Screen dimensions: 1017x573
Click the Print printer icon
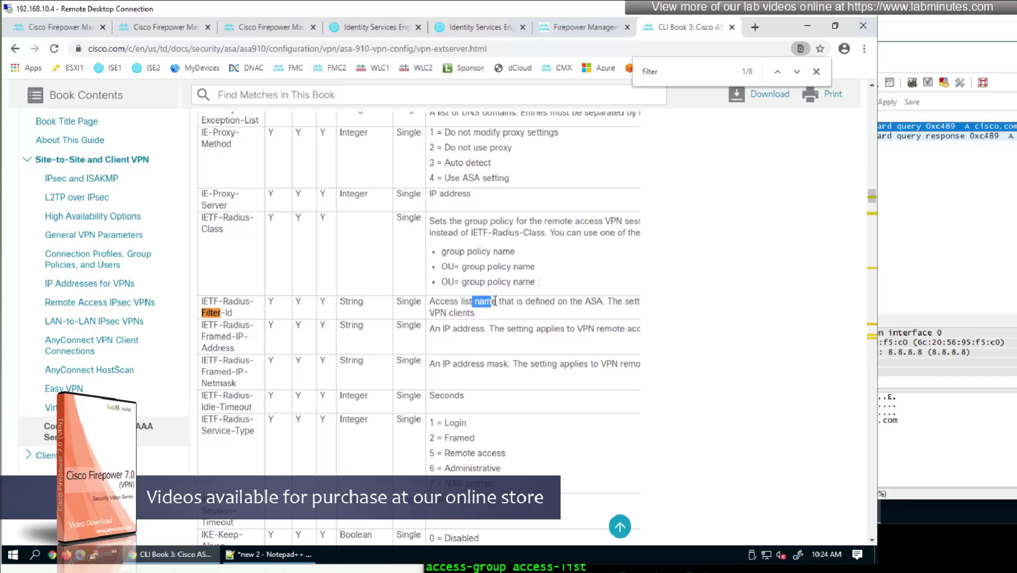[x=810, y=94]
